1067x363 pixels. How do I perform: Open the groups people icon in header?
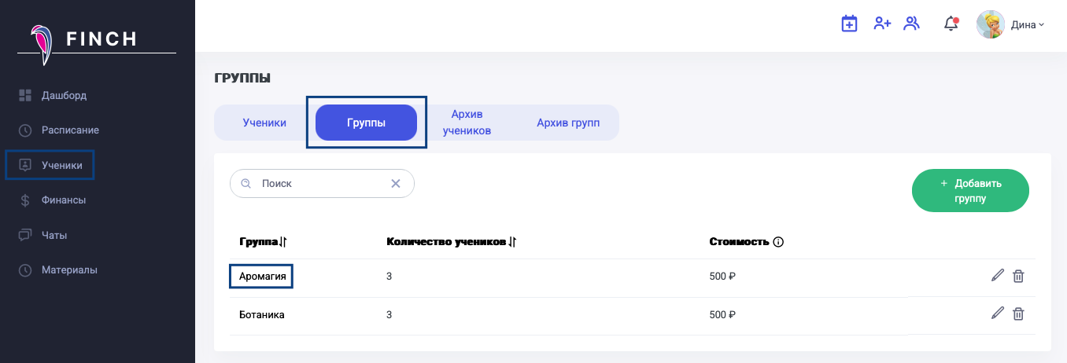911,24
